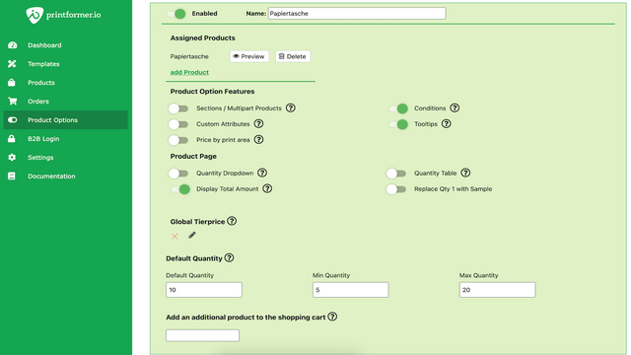Click the red X under Global Tierprice

coord(175,237)
